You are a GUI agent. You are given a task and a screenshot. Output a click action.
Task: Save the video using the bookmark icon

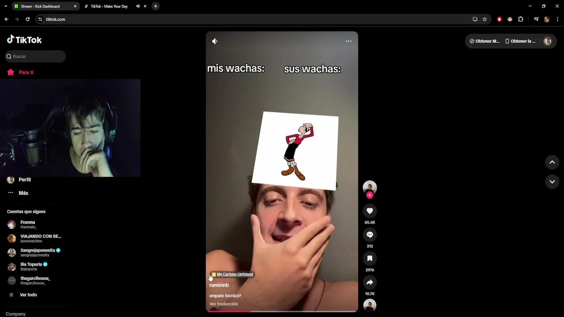coord(370,258)
